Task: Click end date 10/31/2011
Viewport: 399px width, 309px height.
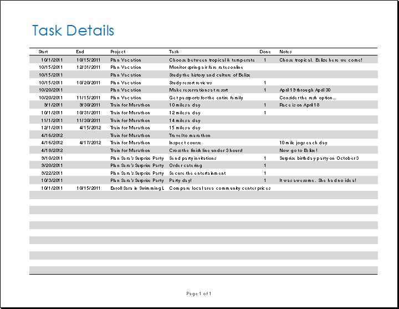Action: tap(88, 113)
